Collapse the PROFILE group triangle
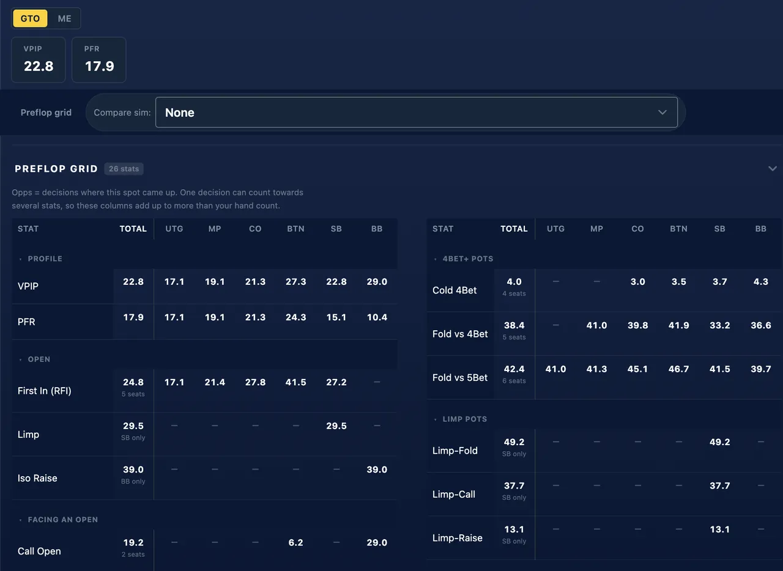The height and width of the screenshot is (571, 783). pos(20,259)
